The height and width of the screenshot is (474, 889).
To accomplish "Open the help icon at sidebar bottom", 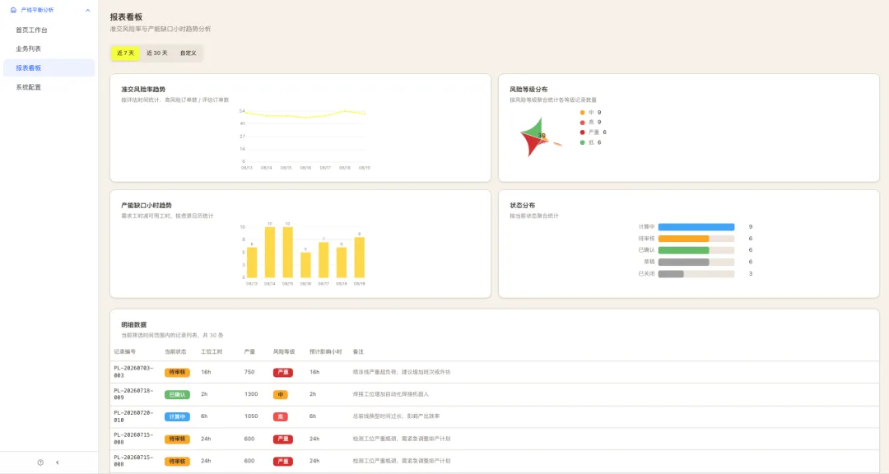I will tap(40, 462).
